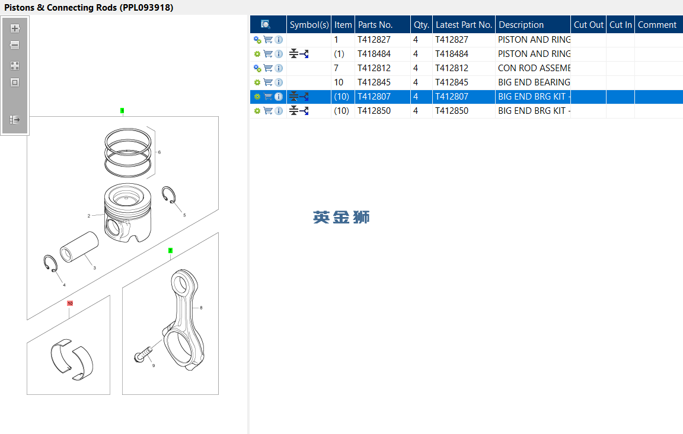Add T412827 to cart
This screenshot has height=434, width=683.
(269, 40)
